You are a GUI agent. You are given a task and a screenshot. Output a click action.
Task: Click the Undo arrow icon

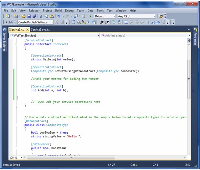[x=58, y=16]
